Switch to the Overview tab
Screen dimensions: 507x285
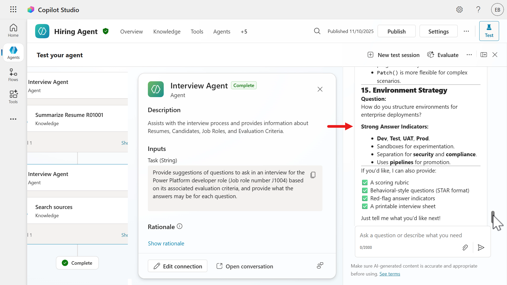click(131, 32)
